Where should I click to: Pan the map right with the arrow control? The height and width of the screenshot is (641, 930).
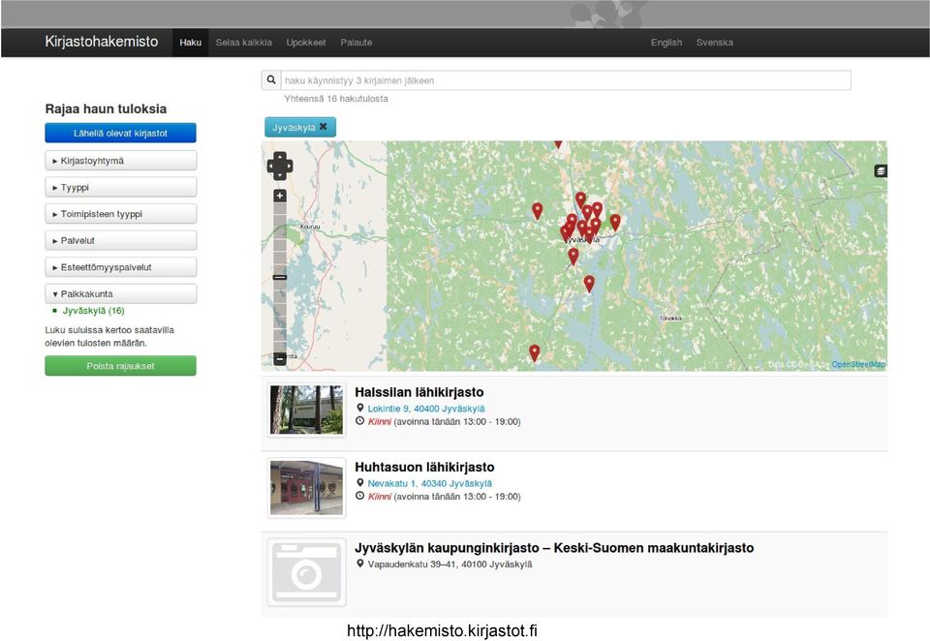pyautogui.click(x=289, y=166)
